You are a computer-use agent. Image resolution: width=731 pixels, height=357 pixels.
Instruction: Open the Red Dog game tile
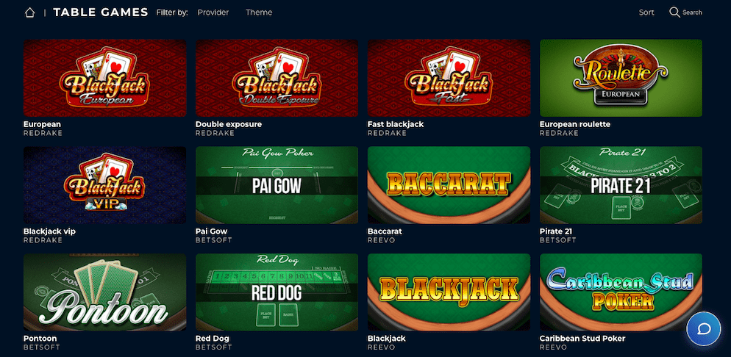point(277,292)
